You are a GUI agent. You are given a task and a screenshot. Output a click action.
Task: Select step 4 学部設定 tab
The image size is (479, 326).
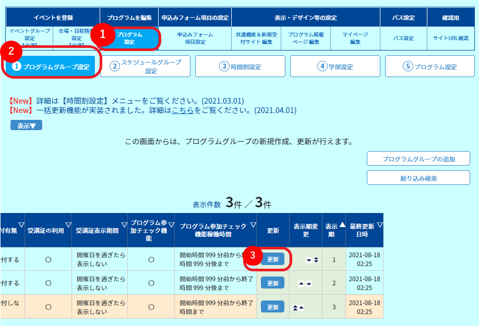[335, 66]
